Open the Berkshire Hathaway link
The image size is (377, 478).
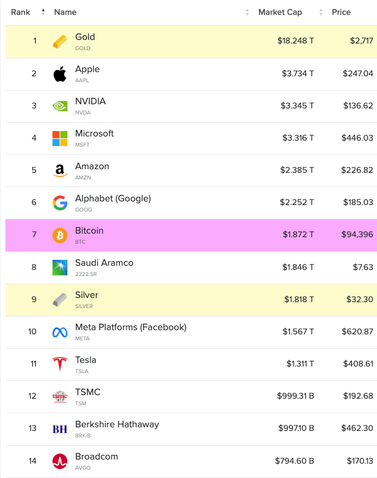click(x=117, y=424)
